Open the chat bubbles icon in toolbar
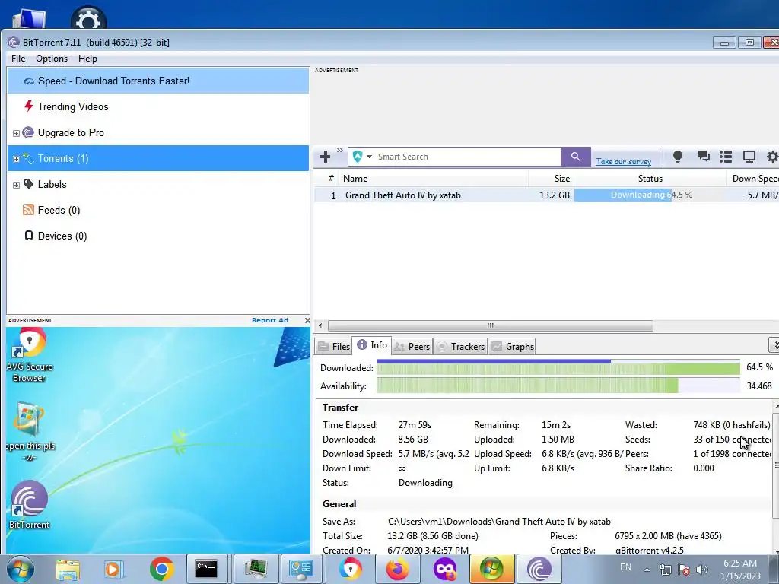The height and width of the screenshot is (584, 779). coord(703,157)
